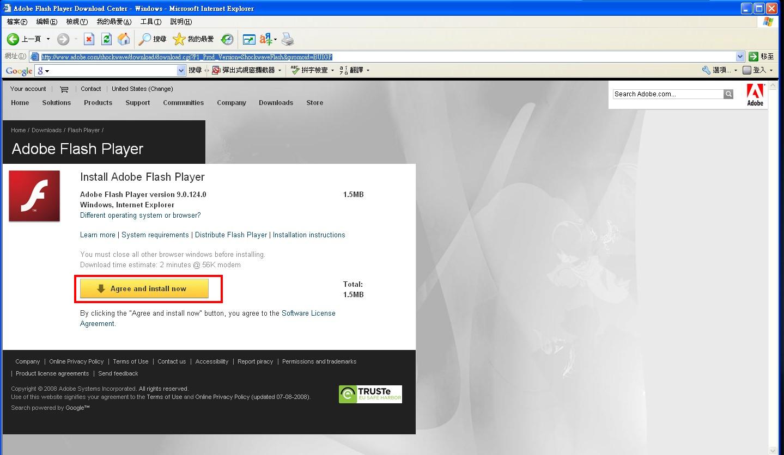Click Send feedback in the footer
784x455 pixels.
[x=118, y=374]
